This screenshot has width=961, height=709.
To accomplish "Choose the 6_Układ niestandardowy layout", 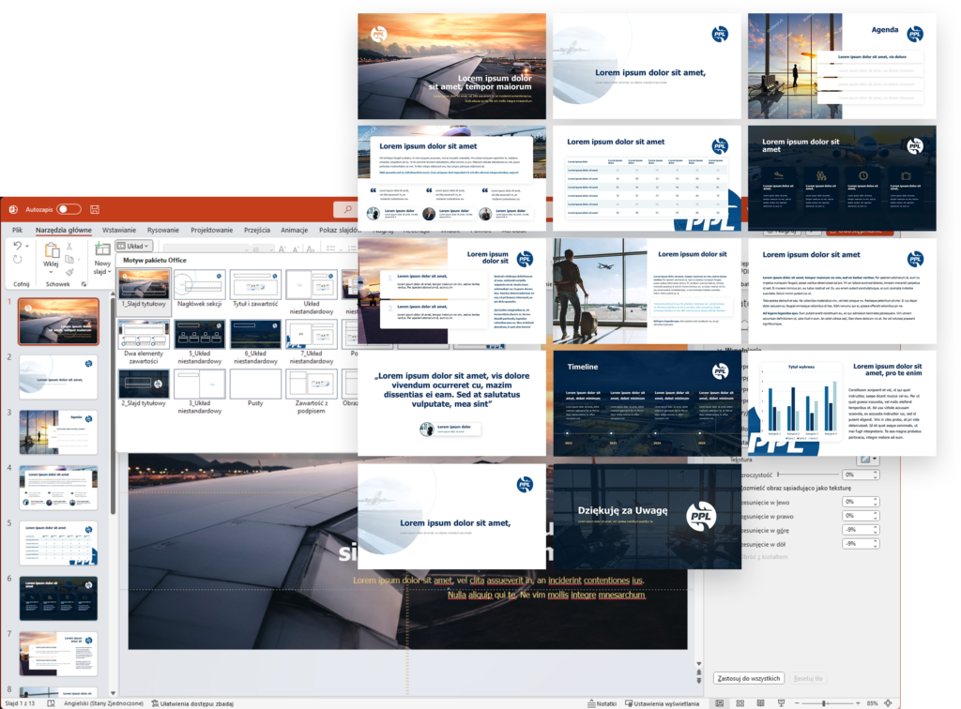I will pos(255,341).
